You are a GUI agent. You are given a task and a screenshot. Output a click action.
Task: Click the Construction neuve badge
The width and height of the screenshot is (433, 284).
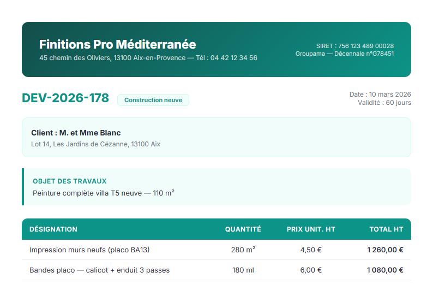[x=153, y=100]
